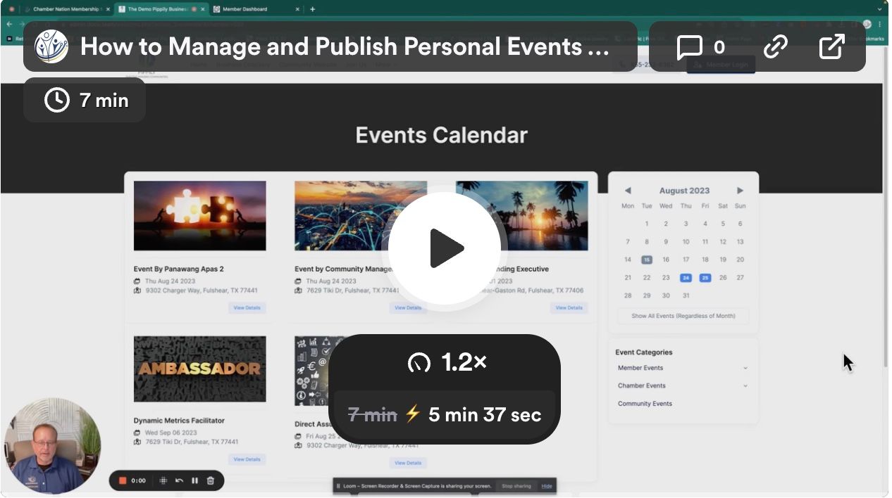Go to previous month in calendar
Screen dimensions: 892x498
(628, 191)
